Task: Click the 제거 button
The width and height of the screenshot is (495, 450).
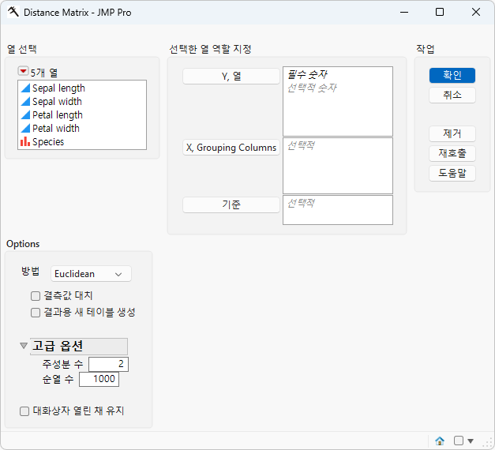Action: pos(452,133)
